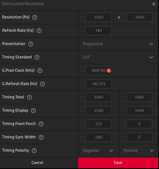The width and height of the screenshot is (159, 169).
Task: Save the custom resolution
Action: click(118, 163)
